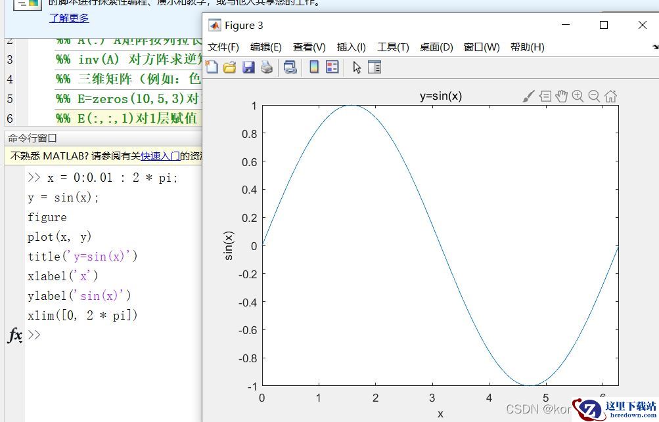
Task: Toggle the Edit Plot arrow tool
Action: [x=357, y=67]
